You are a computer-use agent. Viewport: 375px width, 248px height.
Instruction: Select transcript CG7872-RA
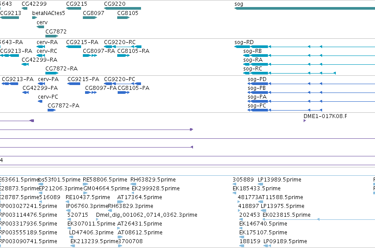pos(61,69)
